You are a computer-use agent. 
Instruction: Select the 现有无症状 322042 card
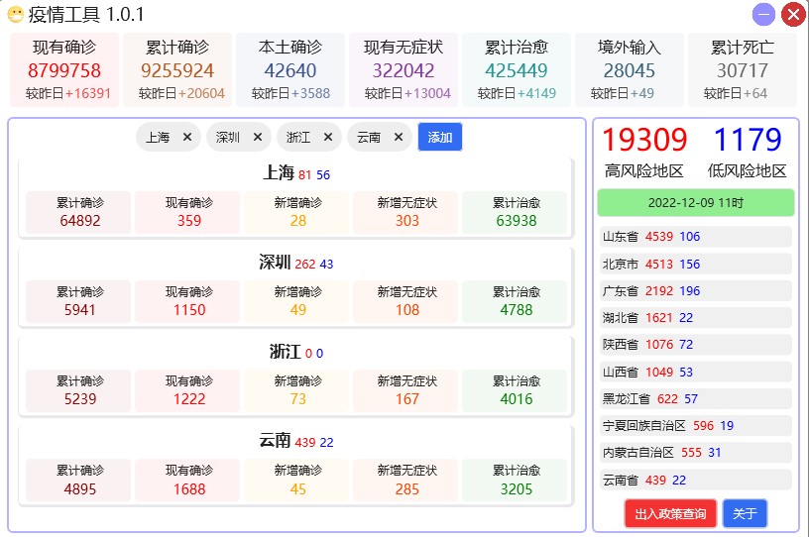(404, 70)
